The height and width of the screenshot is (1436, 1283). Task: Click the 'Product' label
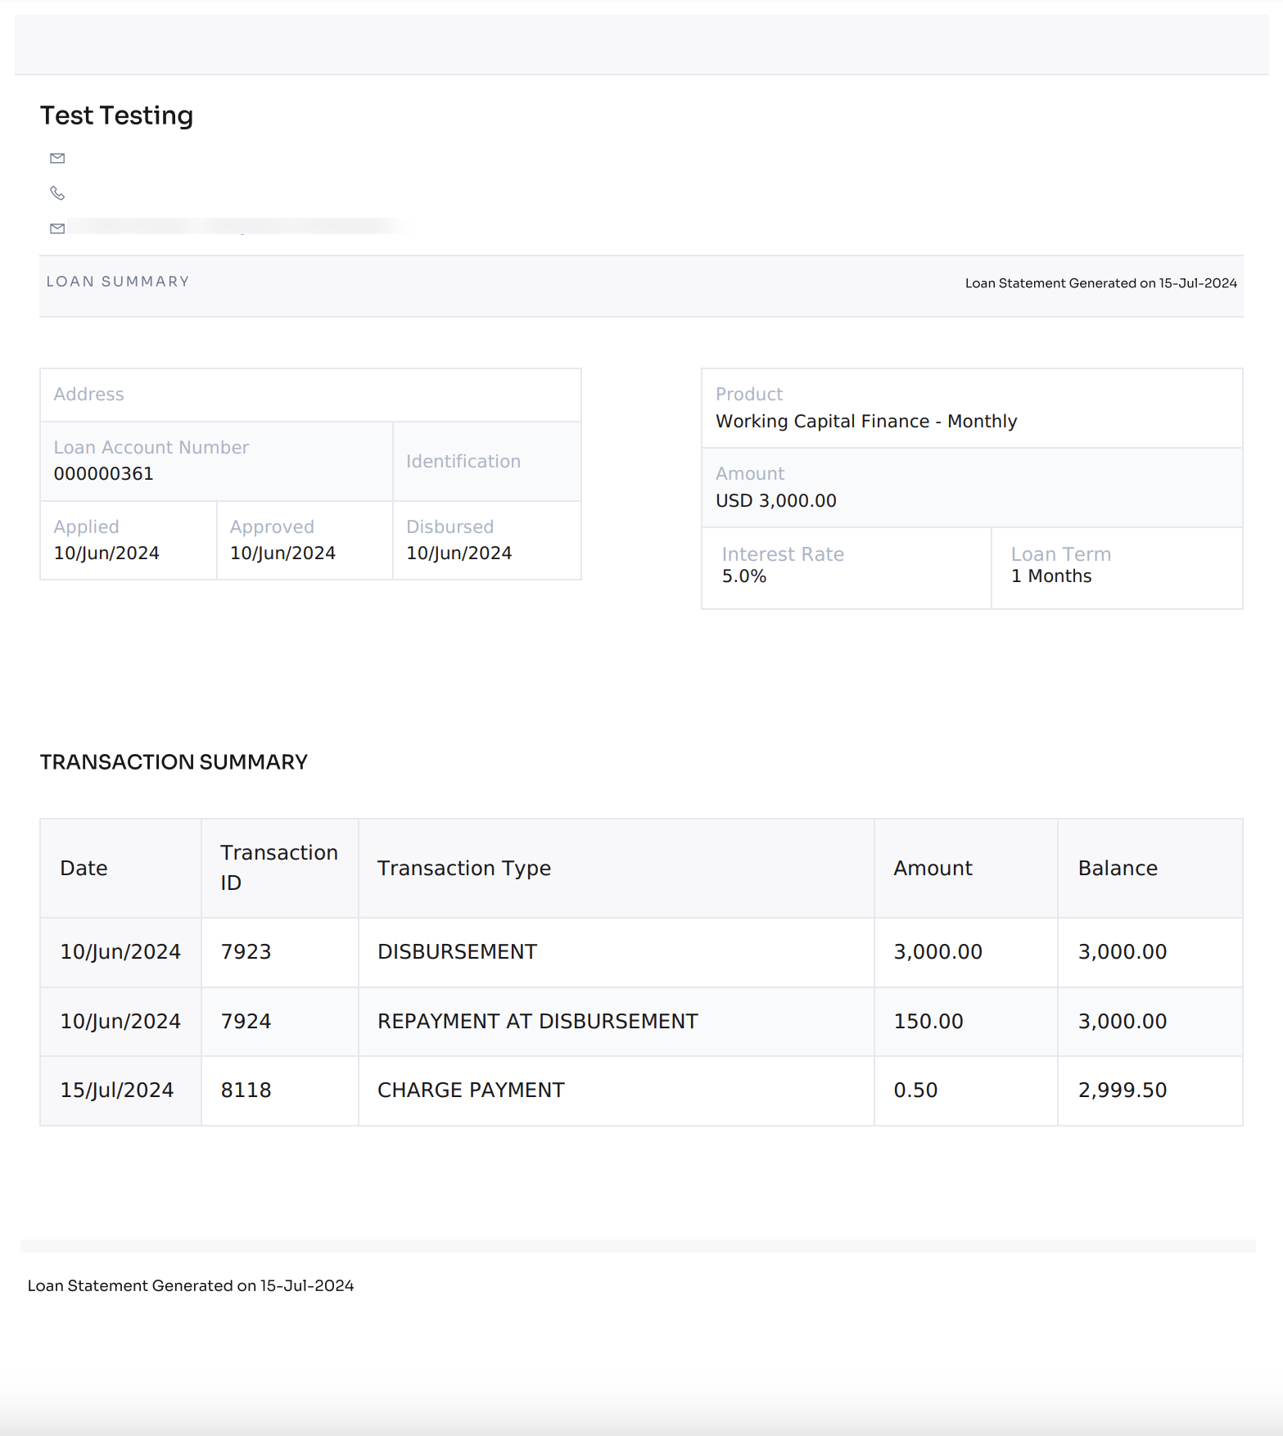tap(749, 395)
